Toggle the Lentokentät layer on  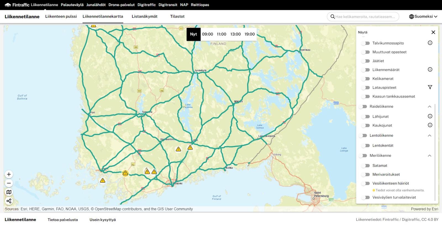pyautogui.click(x=365, y=145)
